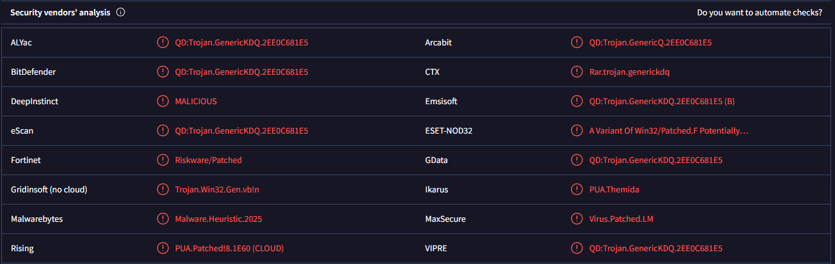Click the alert icon next to Trojan.Win32.Gen.vb!n
This screenshot has height=264, width=835.
pos(163,189)
